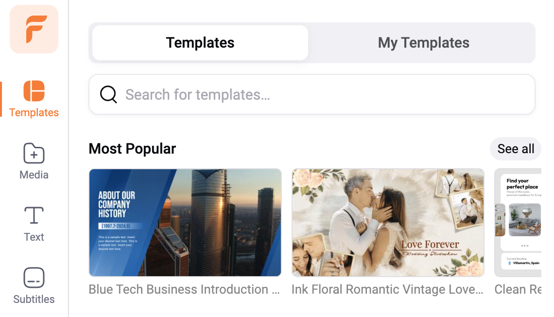Open the Blue Tech Business Introduction title link
554x317 pixels.
pos(184,290)
